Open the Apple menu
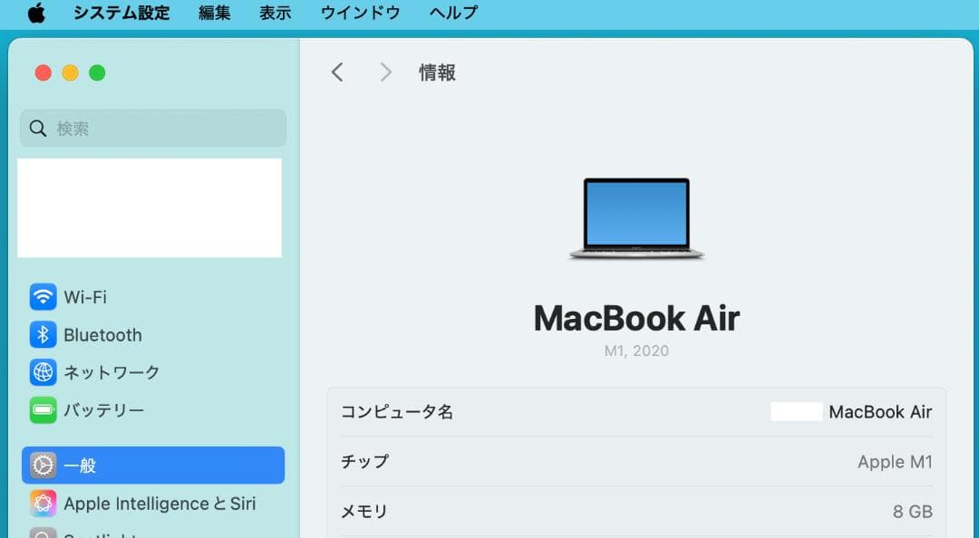 35,13
